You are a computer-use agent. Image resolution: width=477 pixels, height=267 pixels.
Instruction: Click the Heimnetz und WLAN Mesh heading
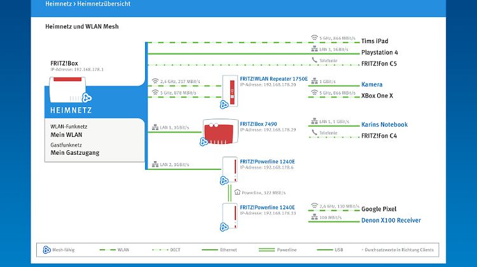click(x=82, y=27)
